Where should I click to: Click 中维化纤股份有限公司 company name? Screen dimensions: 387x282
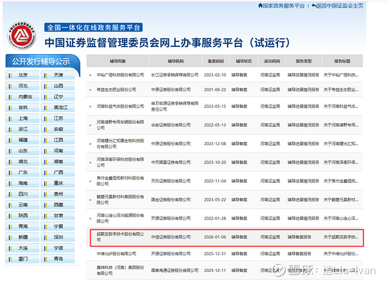116,253
